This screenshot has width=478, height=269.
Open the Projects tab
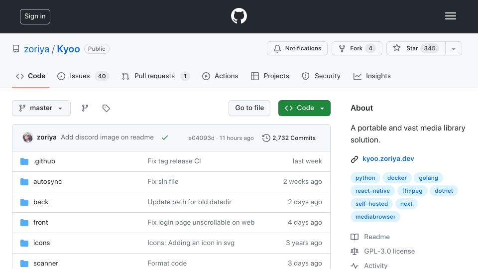tap(270, 76)
